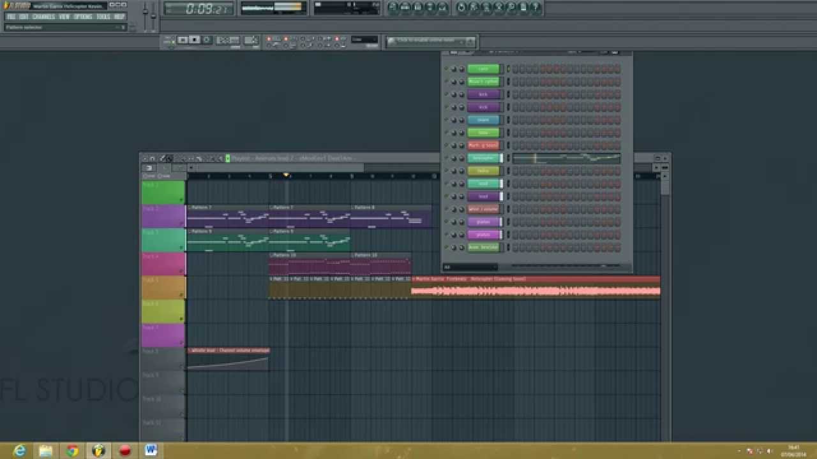Click the Render to audio shortcut icon
Screen dimensions: 817x459
click(x=486, y=8)
